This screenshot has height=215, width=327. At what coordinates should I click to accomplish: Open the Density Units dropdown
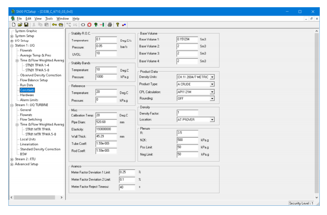click(212, 77)
